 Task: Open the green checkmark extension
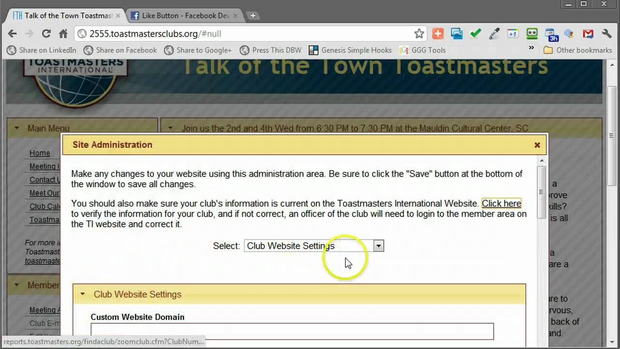(476, 33)
